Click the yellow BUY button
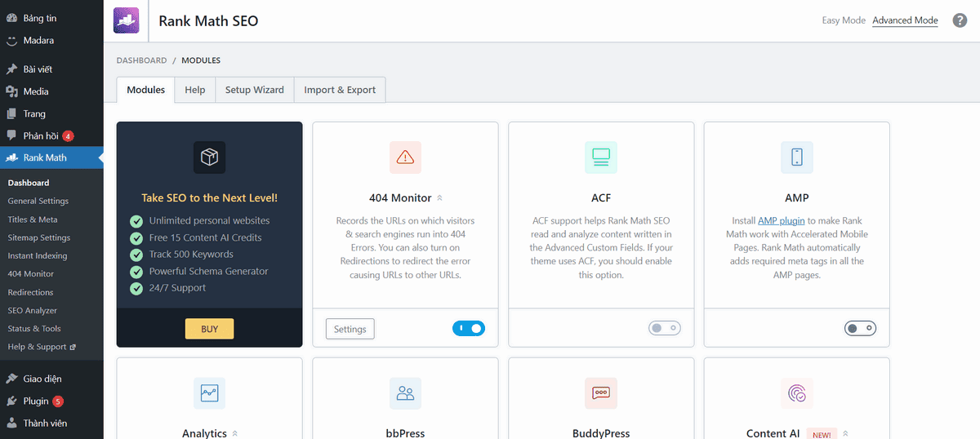Image resolution: width=980 pixels, height=439 pixels. pyautogui.click(x=209, y=329)
